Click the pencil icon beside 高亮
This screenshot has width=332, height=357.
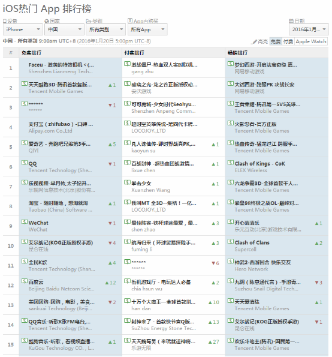point(254,42)
